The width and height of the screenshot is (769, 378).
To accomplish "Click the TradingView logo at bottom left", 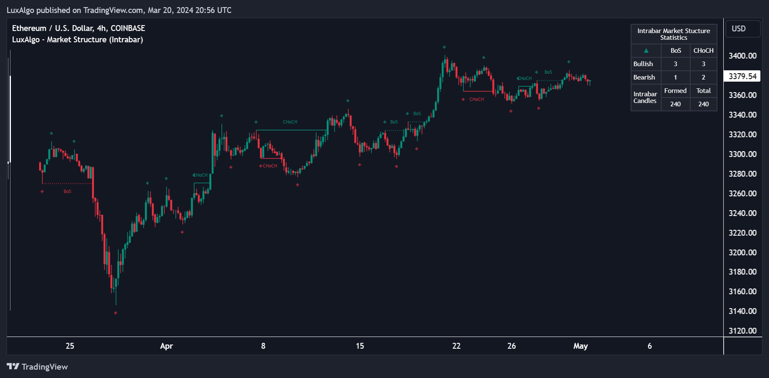I will pyautogui.click(x=37, y=367).
